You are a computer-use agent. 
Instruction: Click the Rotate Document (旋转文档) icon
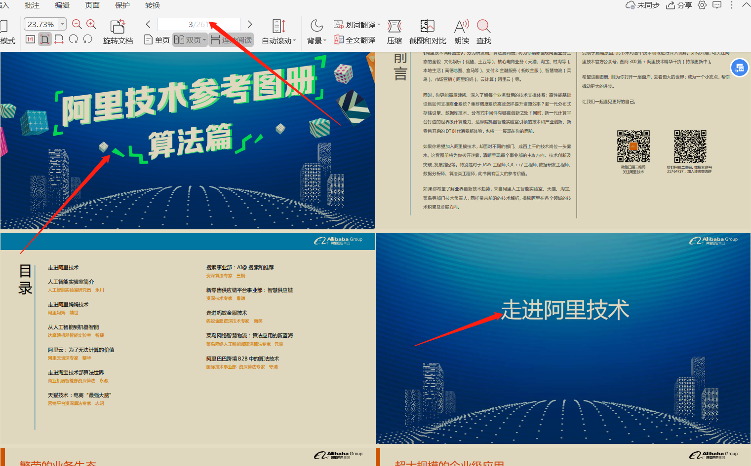pos(118,26)
